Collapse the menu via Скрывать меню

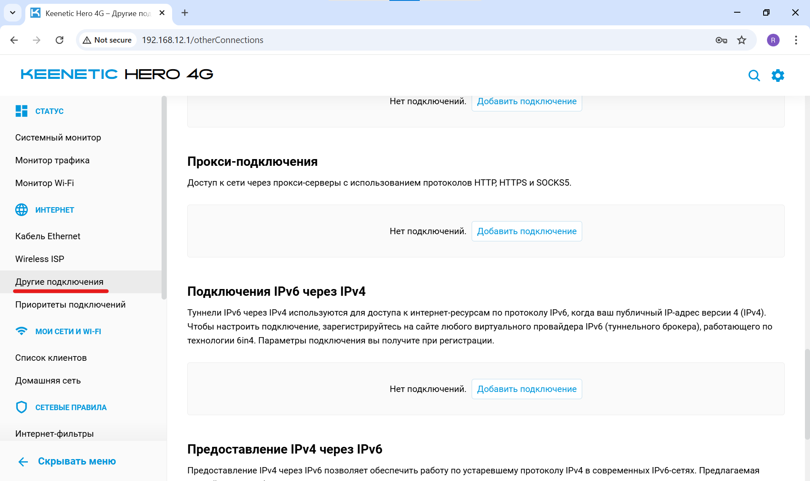pos(76,461)
